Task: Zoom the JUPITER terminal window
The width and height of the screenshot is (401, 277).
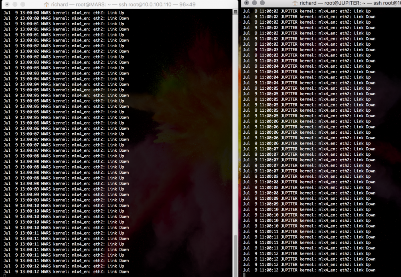Action: [262, 2]
